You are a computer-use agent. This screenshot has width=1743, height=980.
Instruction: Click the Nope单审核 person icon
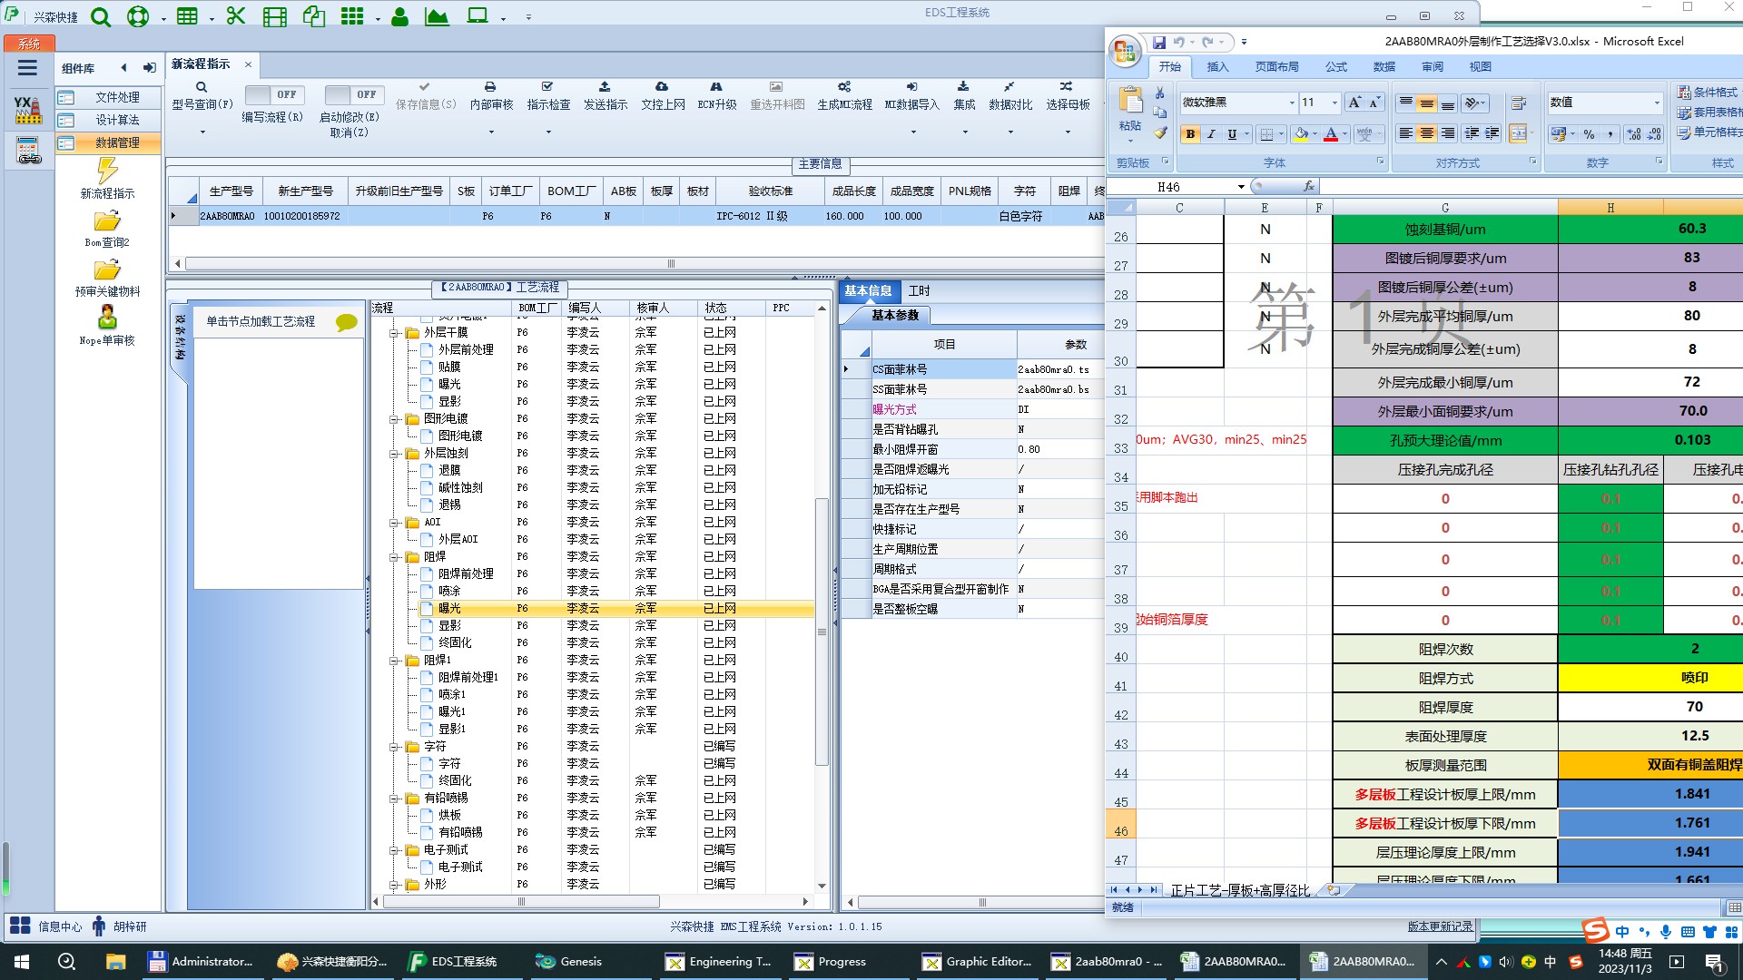[107, 318]
